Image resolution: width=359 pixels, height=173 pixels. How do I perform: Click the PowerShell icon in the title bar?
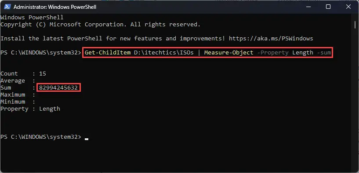tap(7, 7)
